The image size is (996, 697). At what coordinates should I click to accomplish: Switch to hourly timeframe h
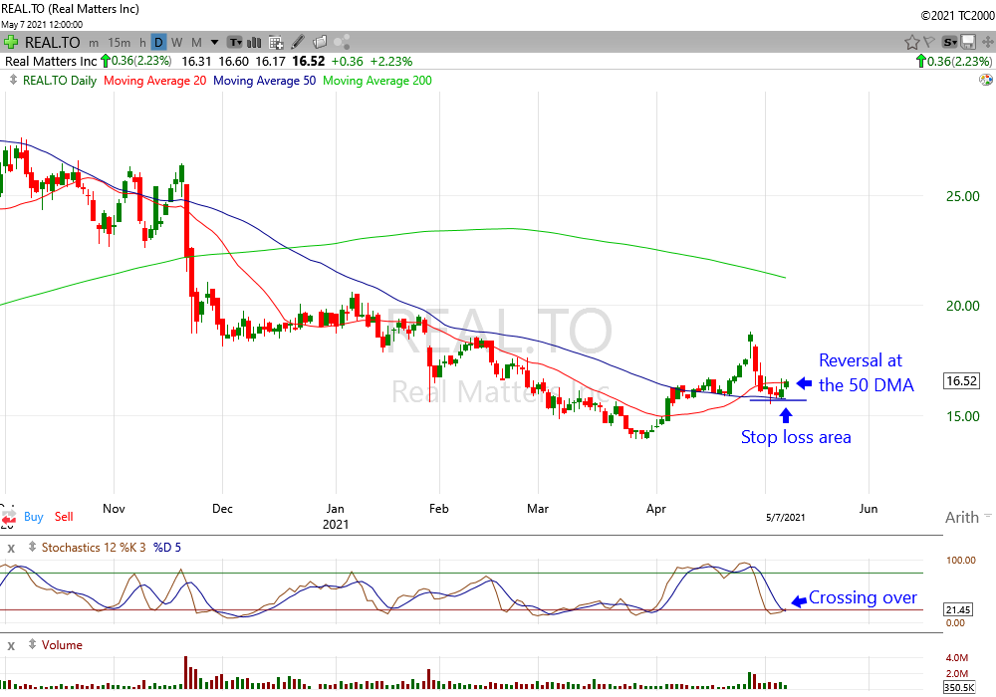pyautogui.click(x=142, y=43)
